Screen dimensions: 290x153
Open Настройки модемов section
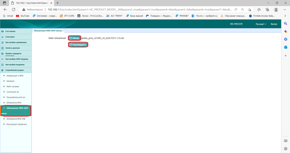(16, 65)
